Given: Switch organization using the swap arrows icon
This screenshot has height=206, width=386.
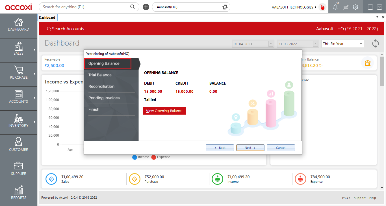Looking at the screenshot, I should (x=225, y=7).
